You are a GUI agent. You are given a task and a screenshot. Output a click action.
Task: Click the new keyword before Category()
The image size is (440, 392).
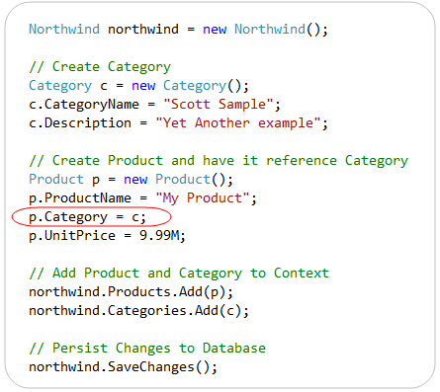point(143,86)
